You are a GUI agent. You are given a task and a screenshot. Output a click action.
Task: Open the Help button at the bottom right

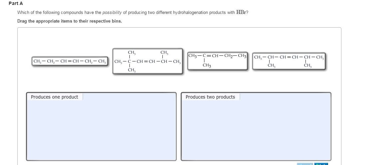tap(321, 164)
